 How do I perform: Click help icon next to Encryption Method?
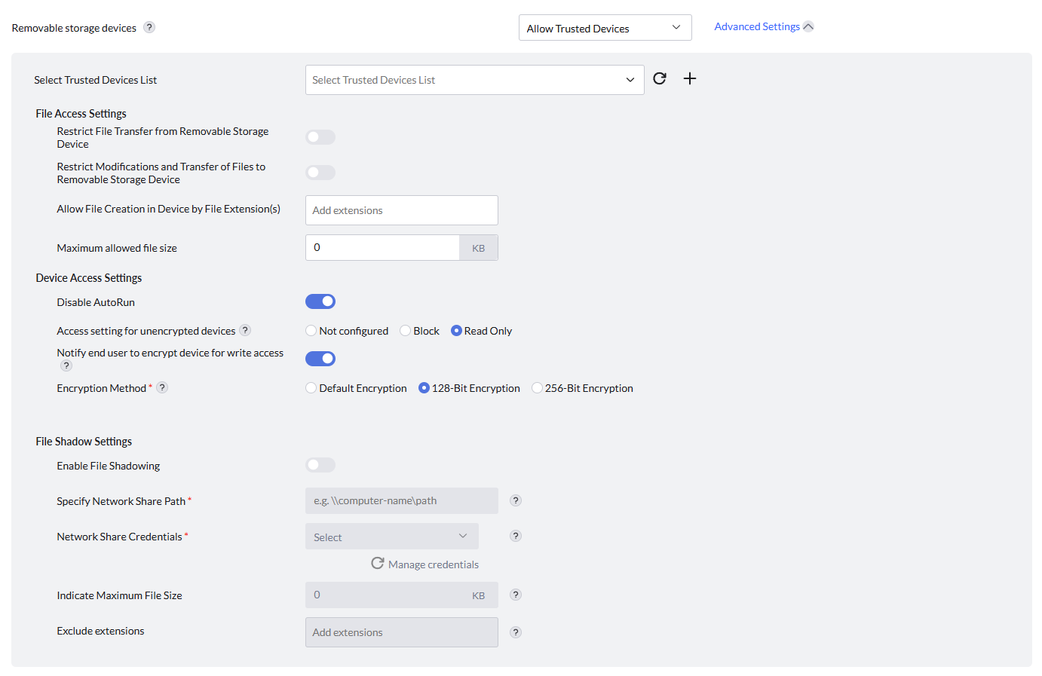(162, 388)
